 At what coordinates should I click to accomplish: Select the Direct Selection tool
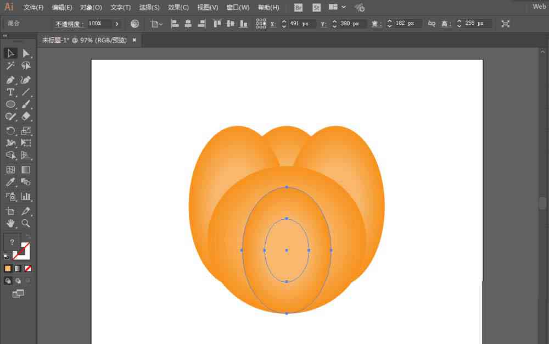26,53
